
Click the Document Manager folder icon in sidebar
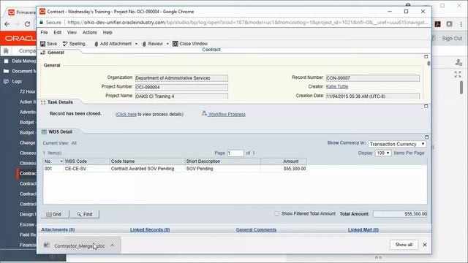coord(6,71)
